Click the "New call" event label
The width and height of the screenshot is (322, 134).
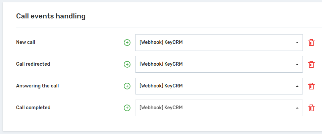(x=25, y=43)
